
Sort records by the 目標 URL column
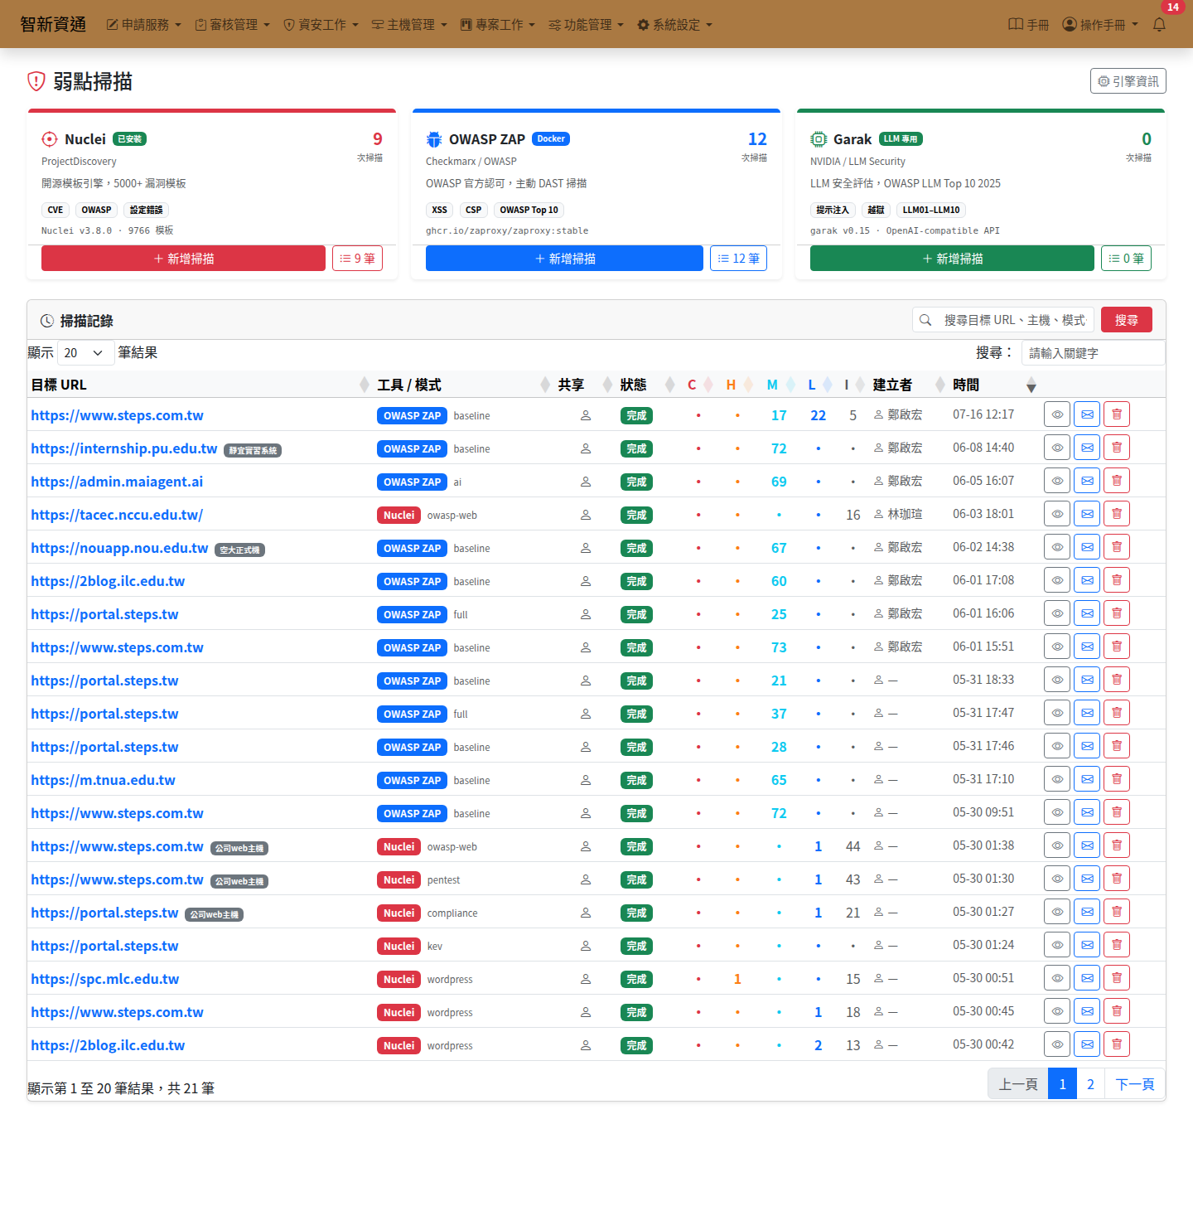click(x=200, y=385)
